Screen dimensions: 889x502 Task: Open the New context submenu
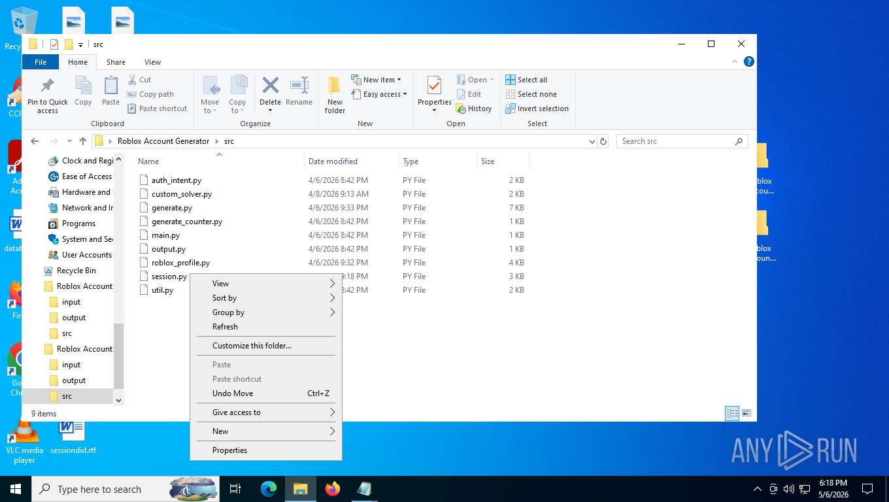(266, 431)
